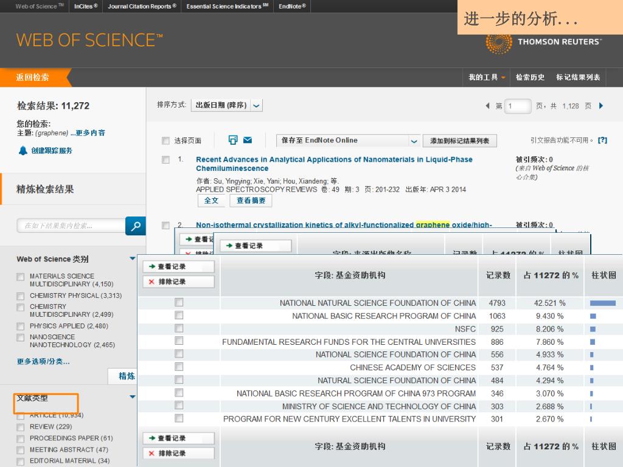Click the 精炼 button
Viewport: 623px width, 467px height.
tap(123, 376)
